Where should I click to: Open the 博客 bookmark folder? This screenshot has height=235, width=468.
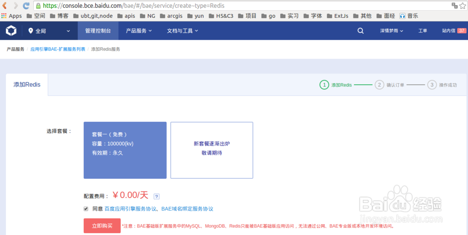tap(59, 16)
